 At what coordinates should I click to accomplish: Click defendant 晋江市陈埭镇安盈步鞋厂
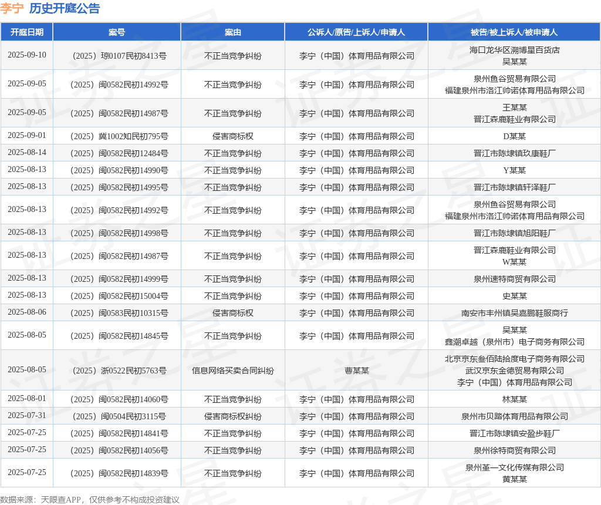514,434
